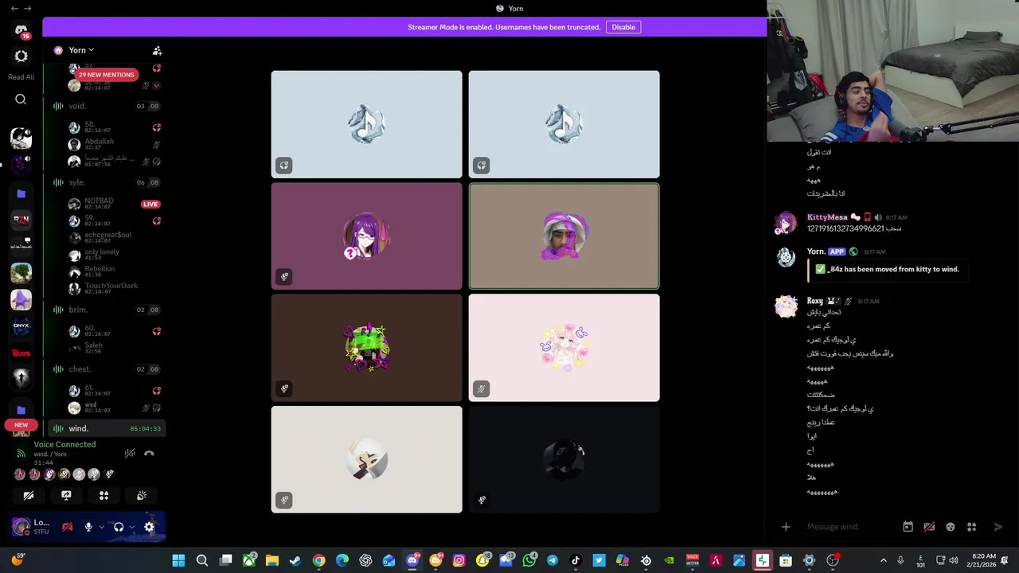Image resolution: width=1019 pixels, height=573 pixels.
Task: Open the calendar icon in the message bar
Action: [x=908, y=527]
